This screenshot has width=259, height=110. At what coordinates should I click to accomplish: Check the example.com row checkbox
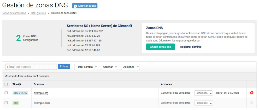point(6,103)
